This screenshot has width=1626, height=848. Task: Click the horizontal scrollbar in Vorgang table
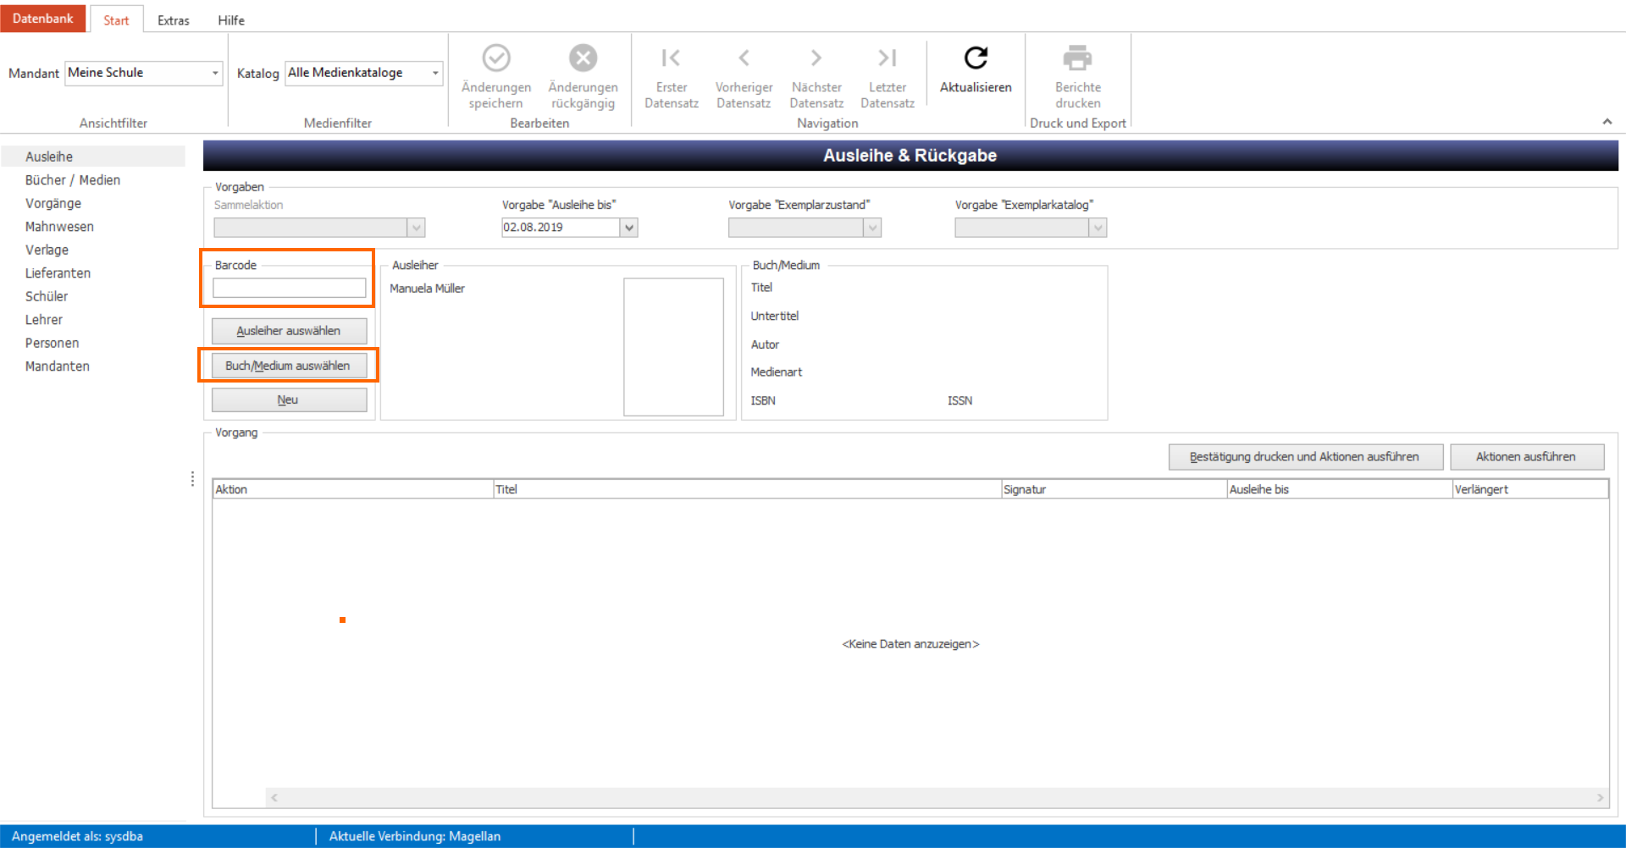[937, 797]
